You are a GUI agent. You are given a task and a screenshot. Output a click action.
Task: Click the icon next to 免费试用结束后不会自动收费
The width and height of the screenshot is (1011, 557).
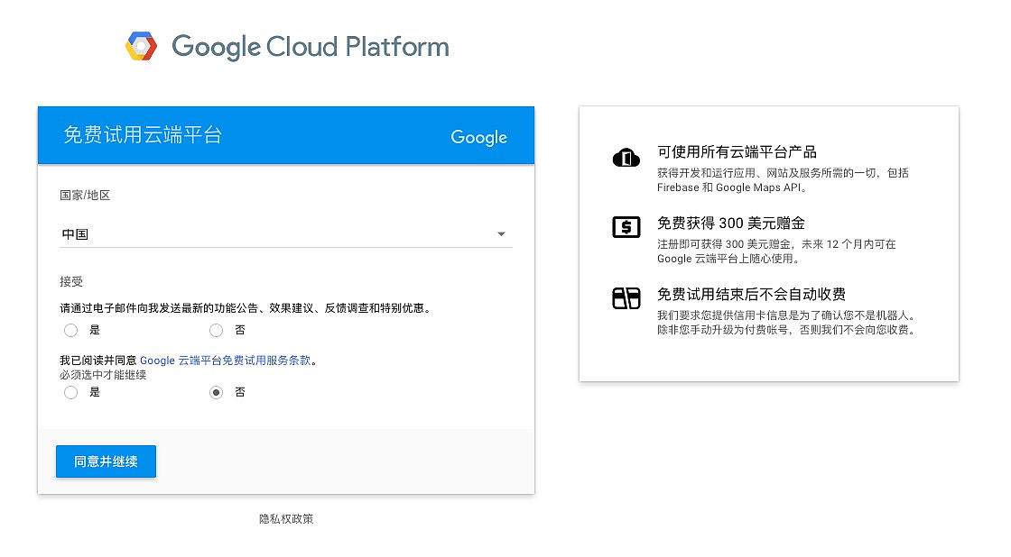pyautogui.click(x=626, y=298)
